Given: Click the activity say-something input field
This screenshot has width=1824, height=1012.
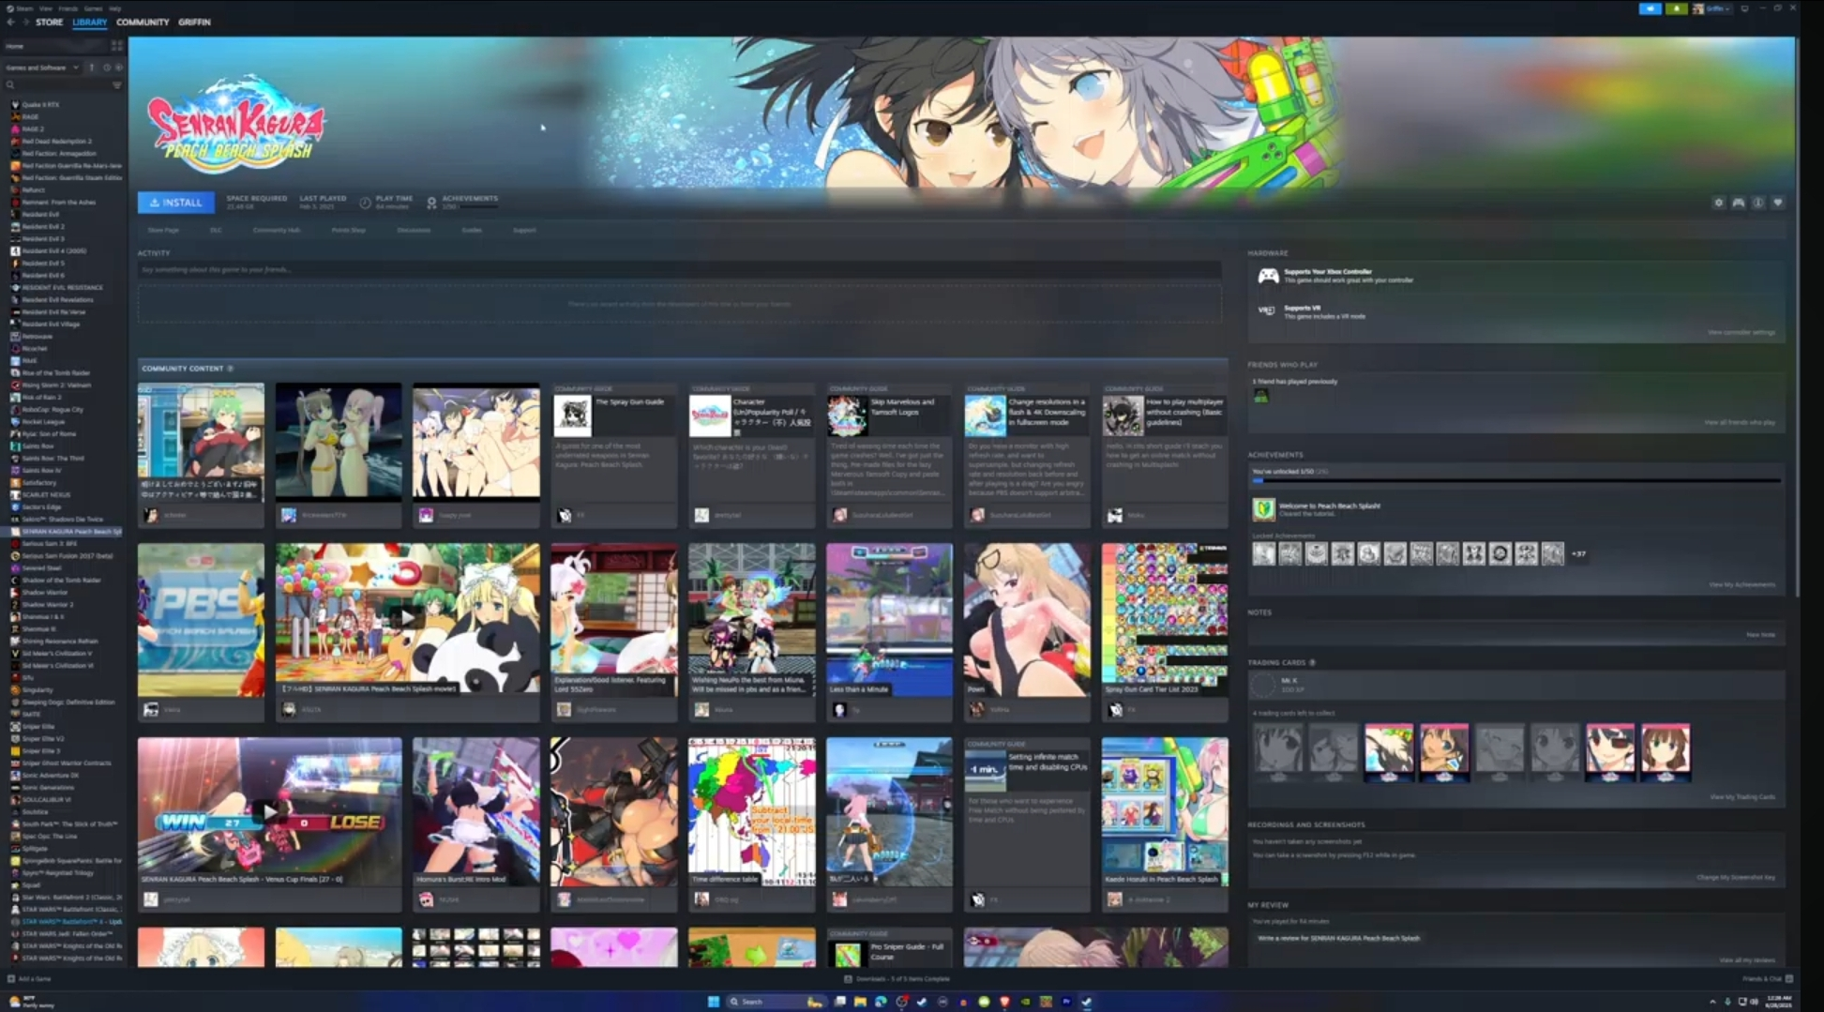Looking at the screenshot, I should click(680, 270).
